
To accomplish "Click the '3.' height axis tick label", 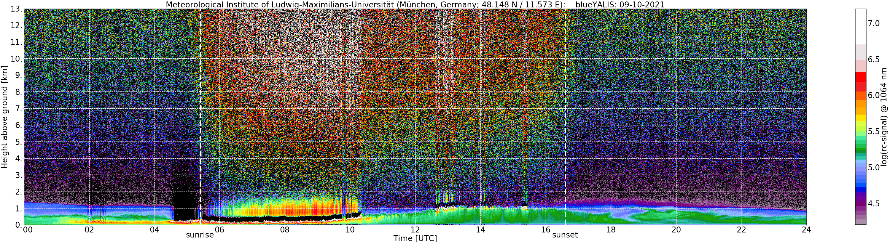I will [18, 175].
